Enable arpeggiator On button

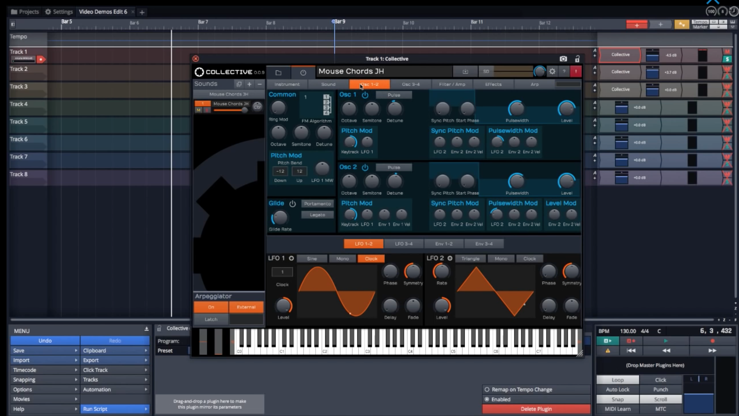point(211,307)
